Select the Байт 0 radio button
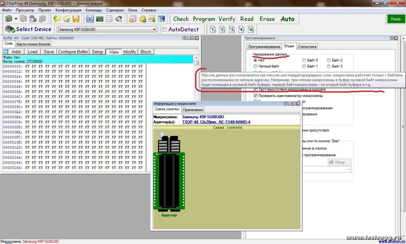This screenshot has width=406, height=244. pos(304,60)
